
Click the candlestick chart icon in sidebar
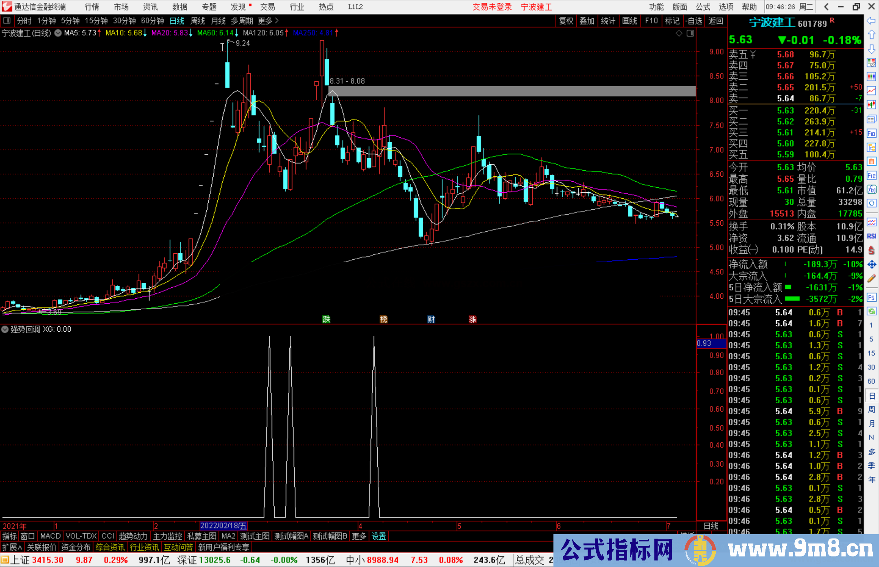pos(871,104)
